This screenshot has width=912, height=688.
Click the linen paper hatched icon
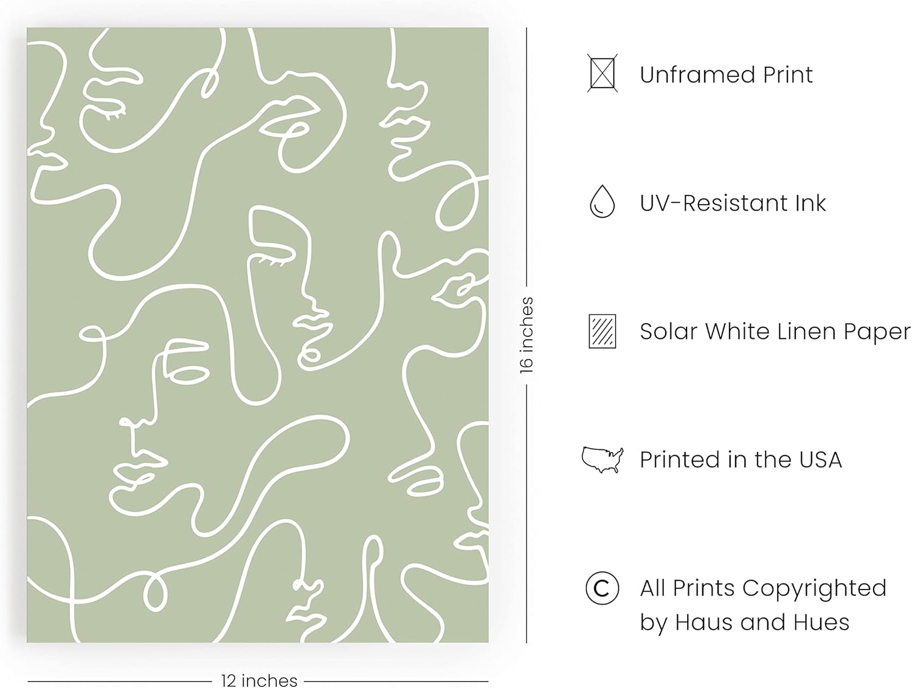pos(602,331)
